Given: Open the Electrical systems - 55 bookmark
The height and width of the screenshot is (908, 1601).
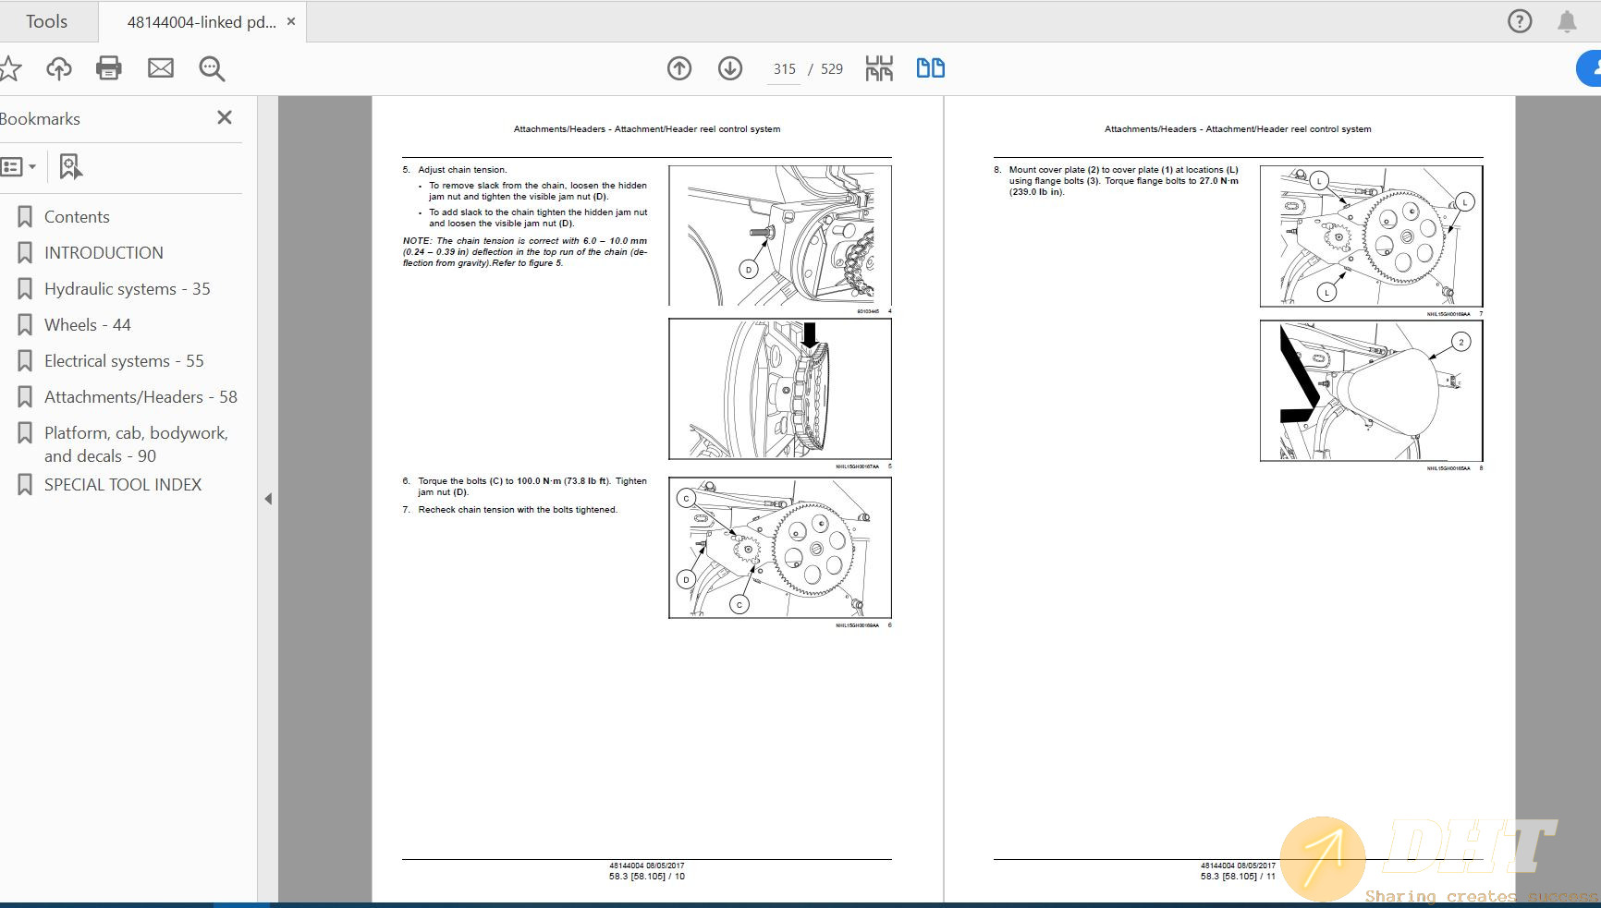Looking at the screenshot, I should (124, 361).
